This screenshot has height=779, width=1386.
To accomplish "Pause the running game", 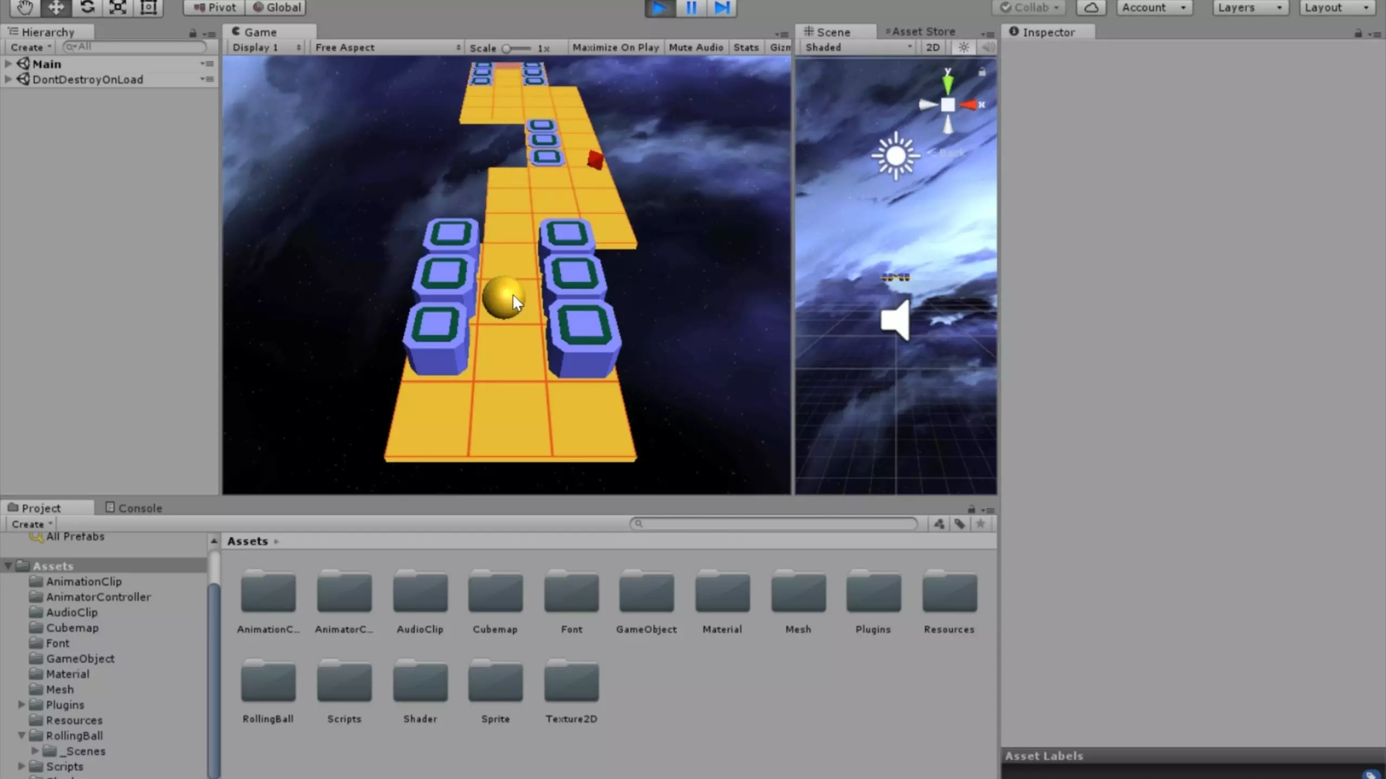I will pos(691,8).
